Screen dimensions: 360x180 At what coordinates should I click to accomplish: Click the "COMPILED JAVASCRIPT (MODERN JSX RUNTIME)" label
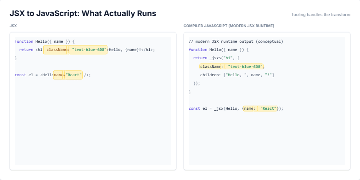coord(229,26)
